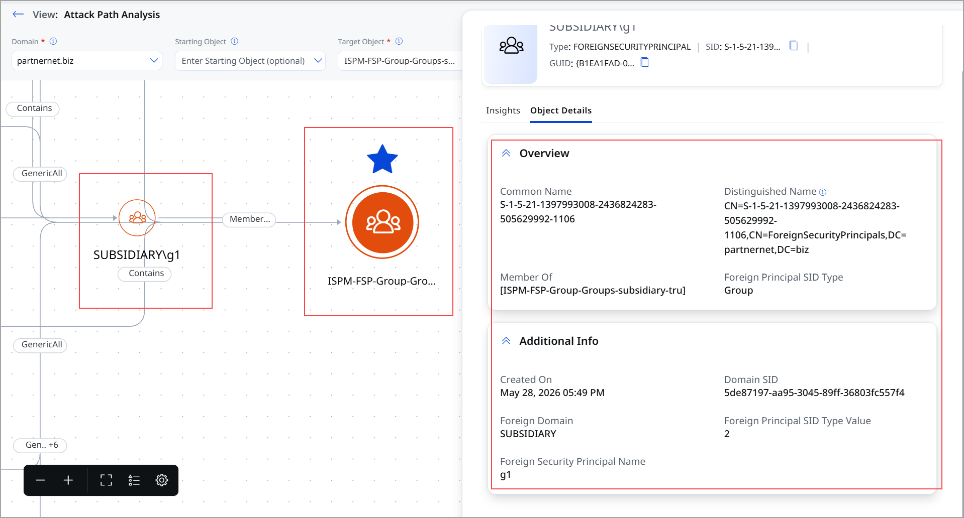Open the partnernet.biz domain dropdown
Image resolution: width=964 pixels, height=518 pixels.
coord(86,61)
